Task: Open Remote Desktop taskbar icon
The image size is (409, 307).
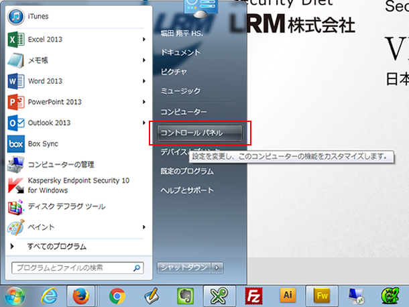Action: [x=356, y=296]
